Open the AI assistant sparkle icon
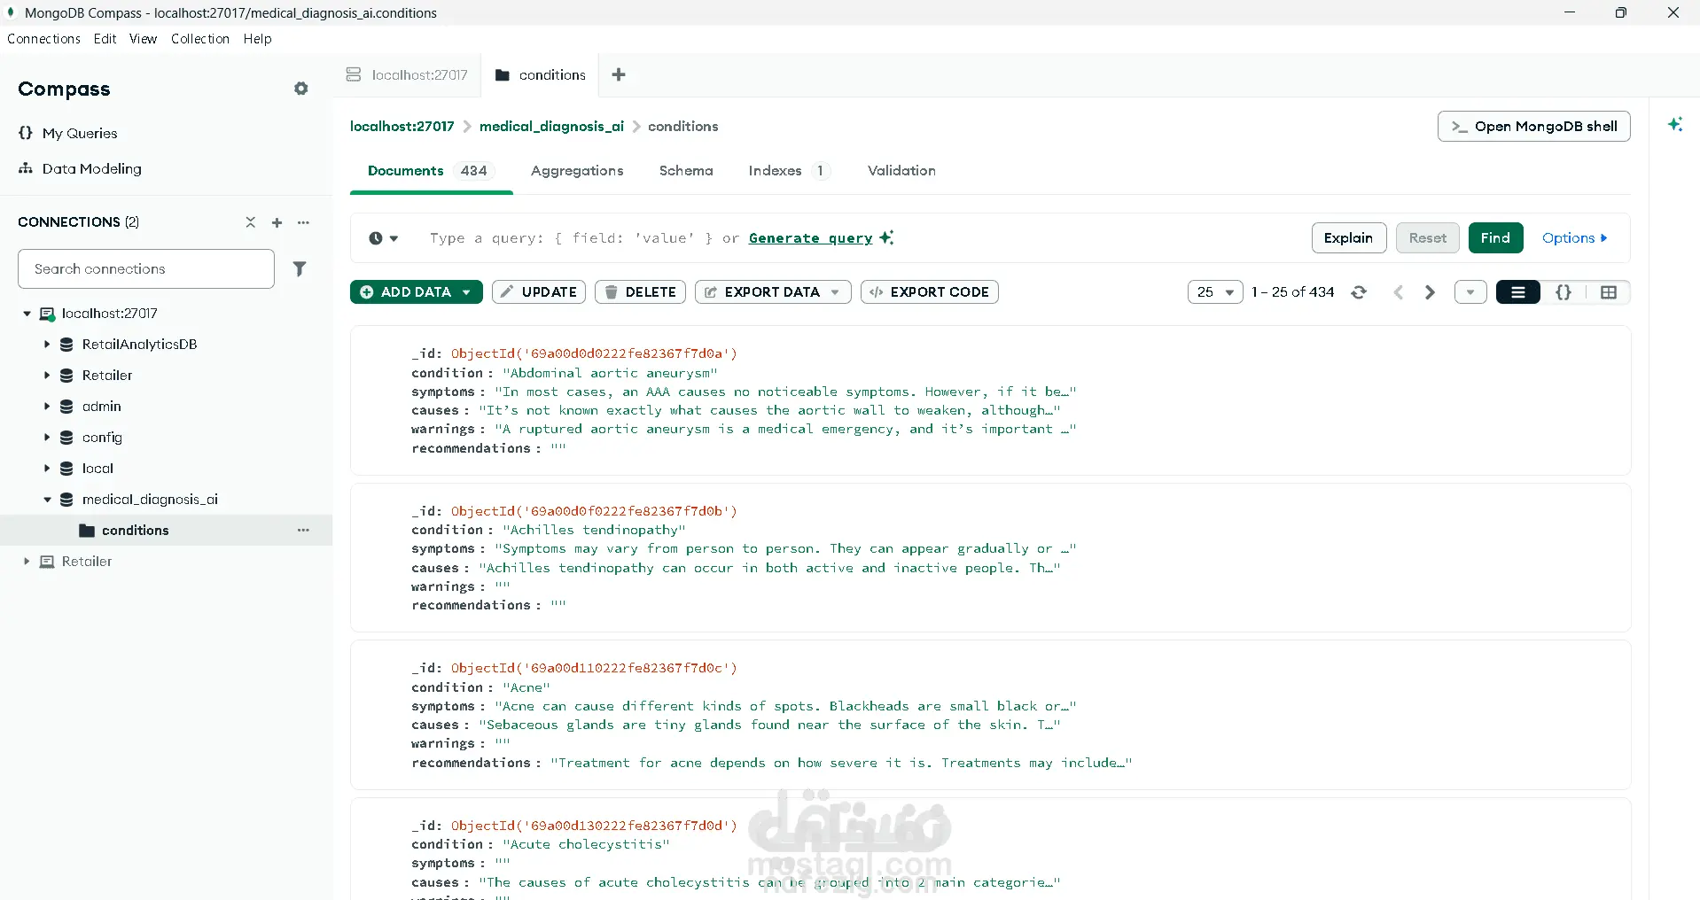 pyautogui.click(x=1675, y=125)
